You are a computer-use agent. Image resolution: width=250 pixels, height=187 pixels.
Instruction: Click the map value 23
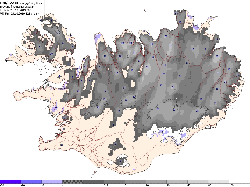(166, 36)
